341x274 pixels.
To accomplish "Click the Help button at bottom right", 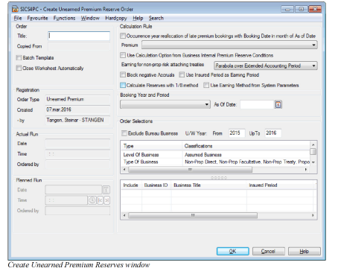I will pyautogui.click(x=305, y=252).
